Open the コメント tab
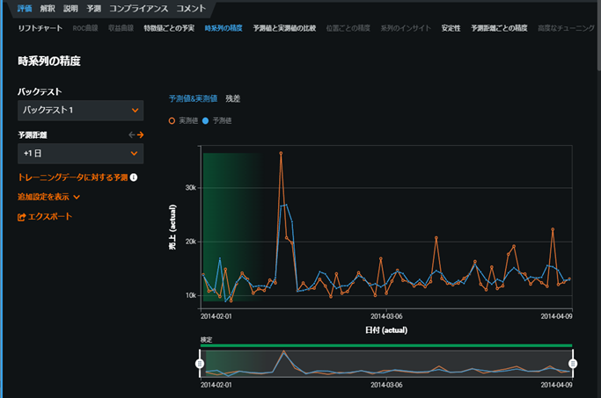601x398 pixels. pos(191,9)
